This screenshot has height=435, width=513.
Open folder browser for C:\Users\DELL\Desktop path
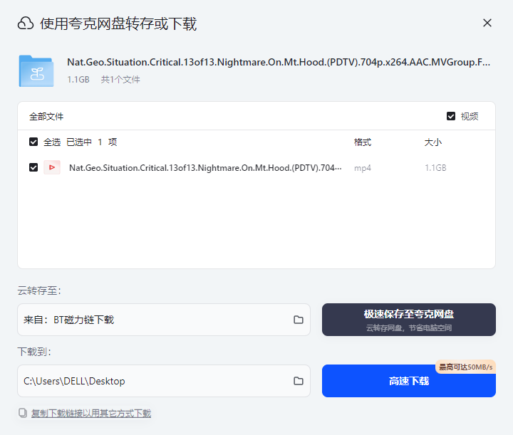(x=299, y=381)
